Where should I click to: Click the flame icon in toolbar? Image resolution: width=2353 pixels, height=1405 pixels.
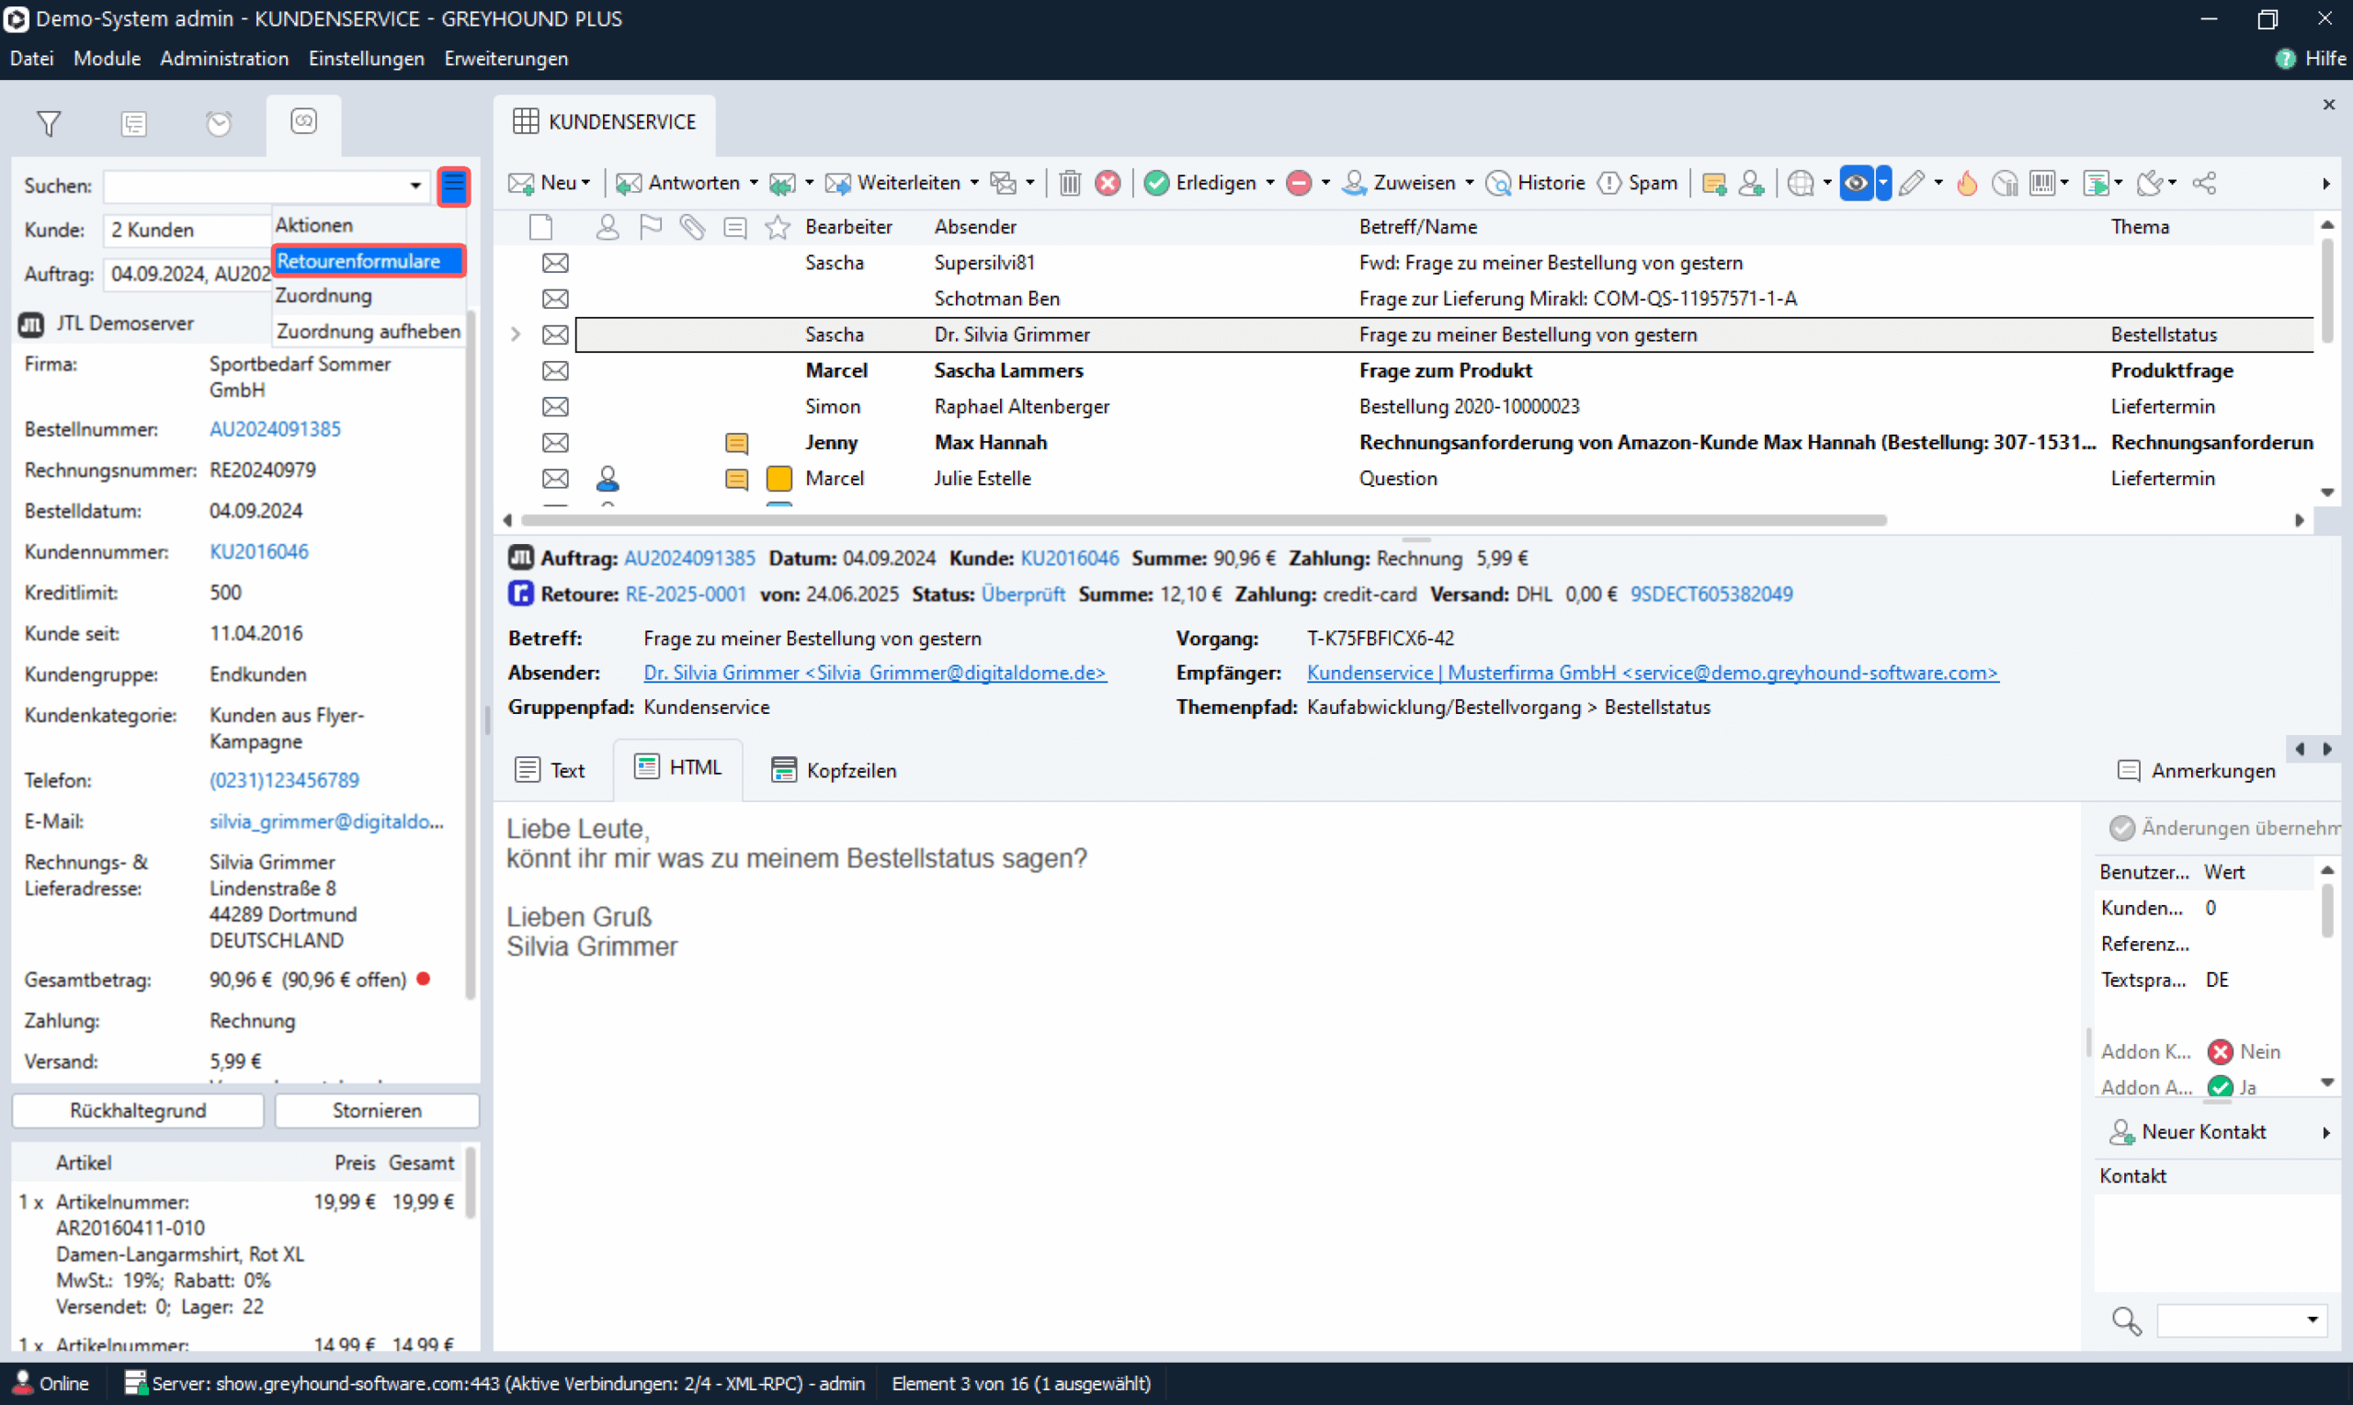[x=1967, y=183]
